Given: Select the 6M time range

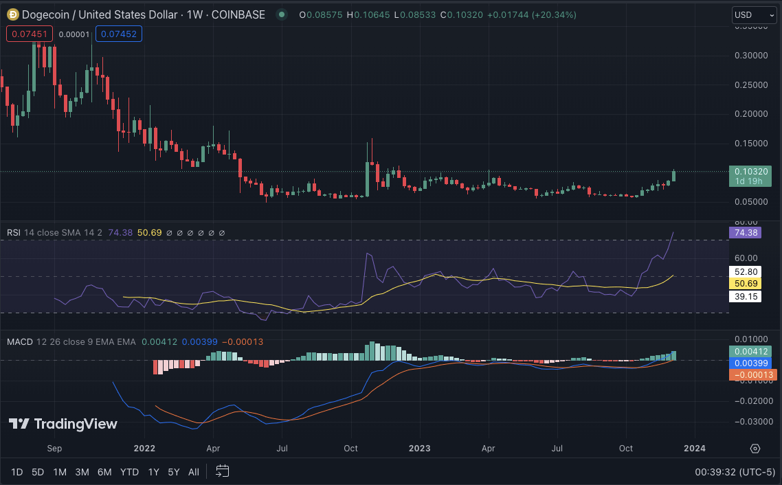Looking at the screenshot, I should tap(104, 472).
